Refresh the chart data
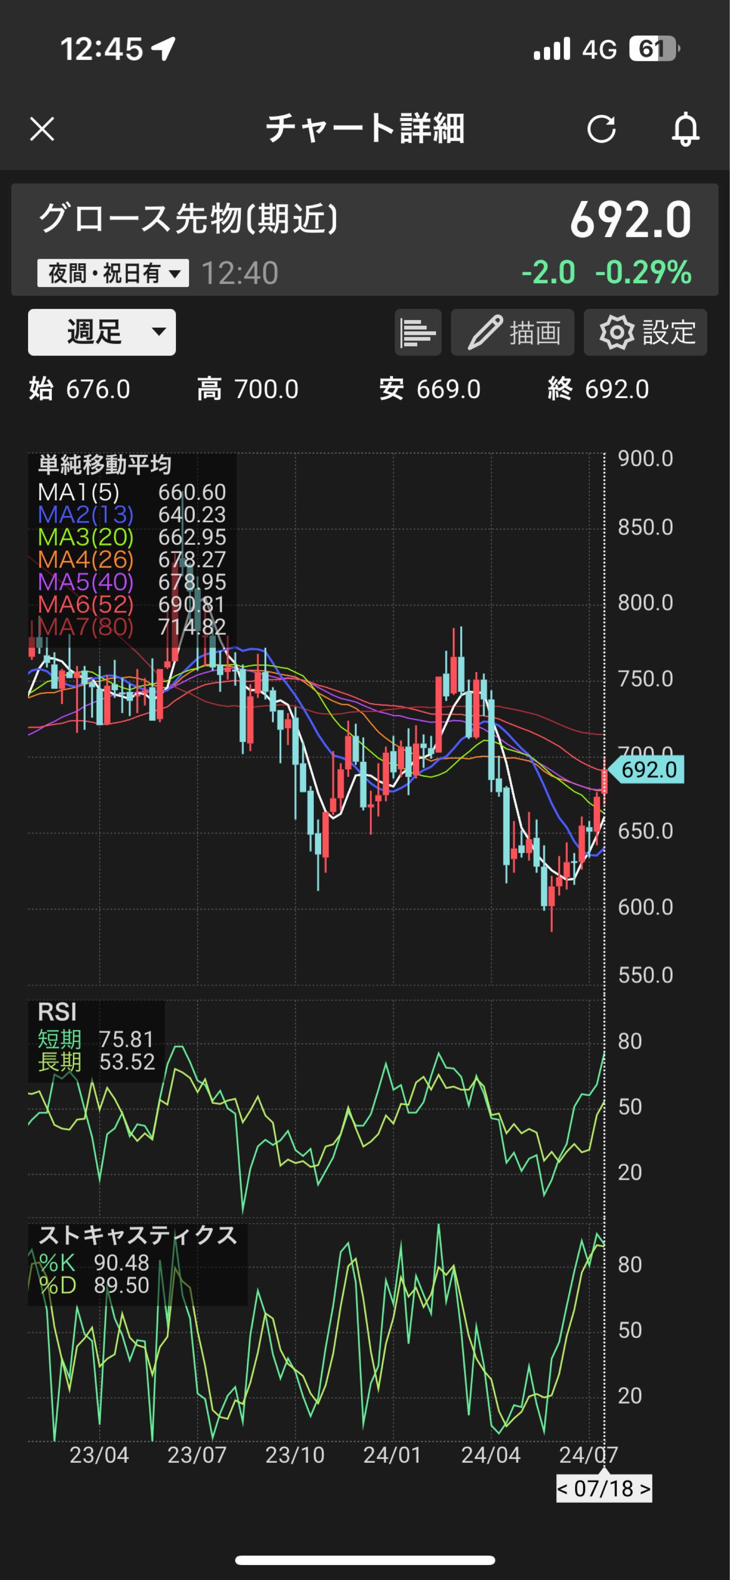This screenshot has height=1580, width=730. point(601,129)
